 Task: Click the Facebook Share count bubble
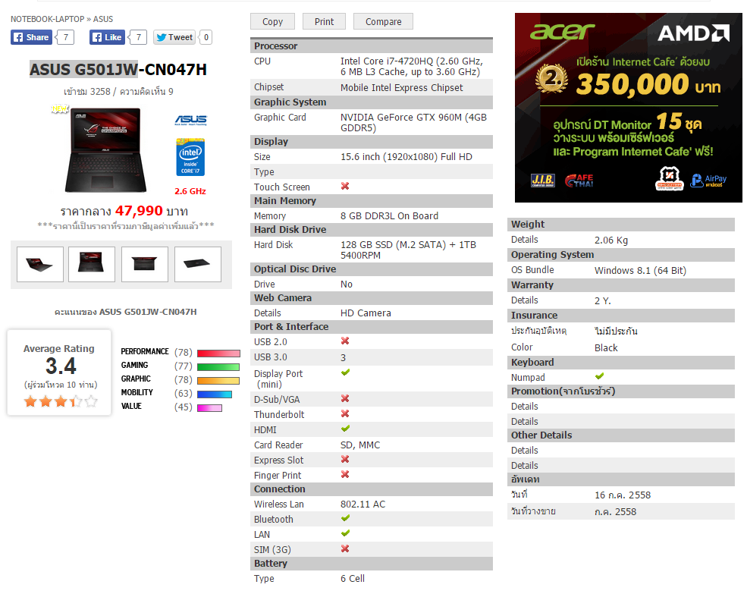[66, 37]
